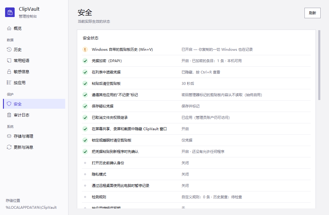Click the 把凭据粘贴到新程序时先确认 label
This screenshot has width=329, height=215.
tap(115, 151)
